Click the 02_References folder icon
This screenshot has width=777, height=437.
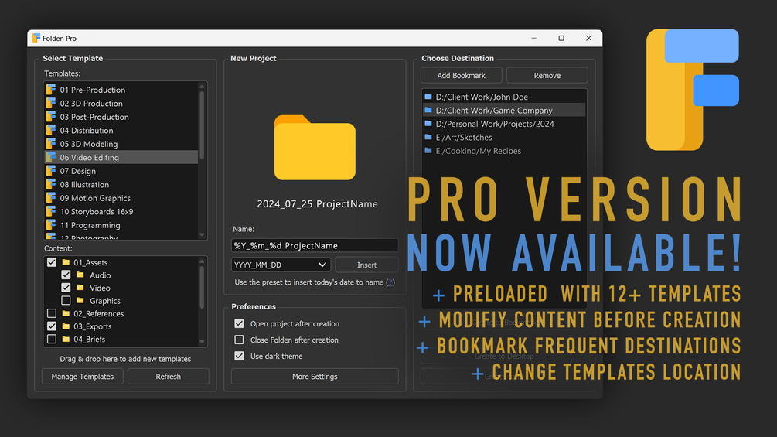[x=66, y=313]
